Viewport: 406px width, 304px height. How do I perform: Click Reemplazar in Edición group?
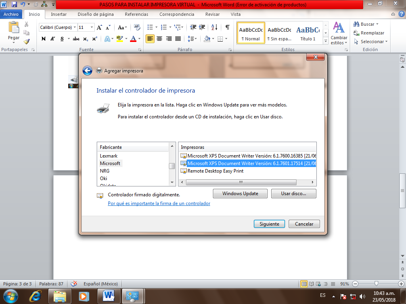pos(369,33)
